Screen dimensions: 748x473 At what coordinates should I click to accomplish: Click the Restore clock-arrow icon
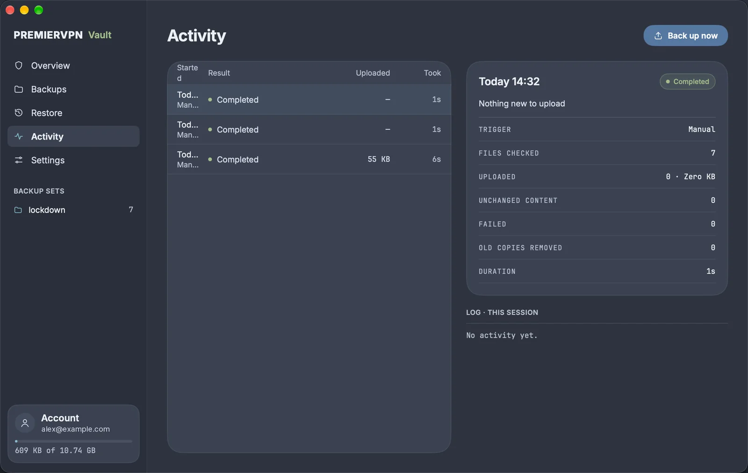coord(19,113)
